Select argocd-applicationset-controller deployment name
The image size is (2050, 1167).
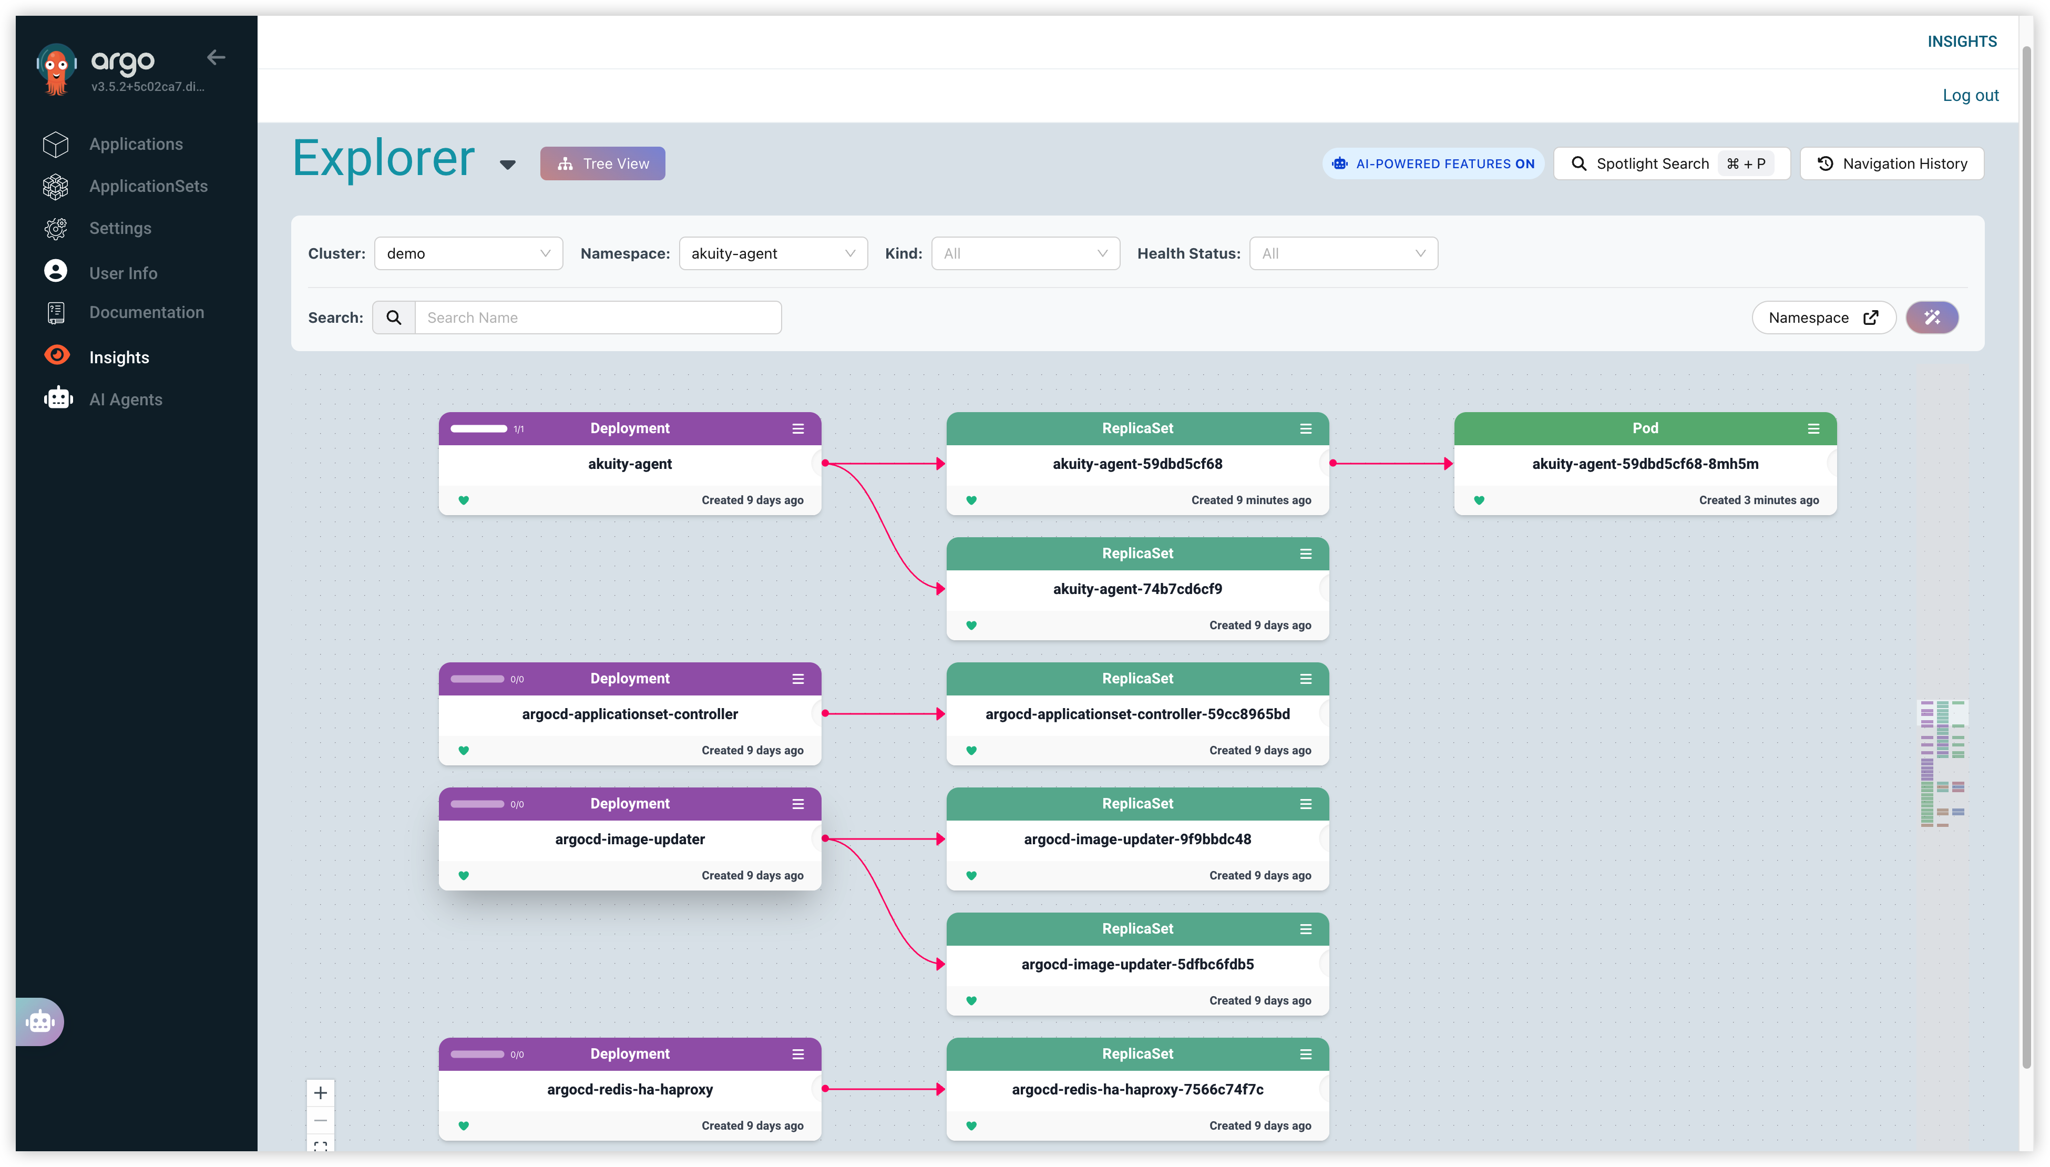coord(630,714)
